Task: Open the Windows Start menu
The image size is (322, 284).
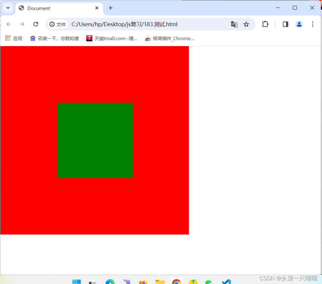Action: click(76, 282)
